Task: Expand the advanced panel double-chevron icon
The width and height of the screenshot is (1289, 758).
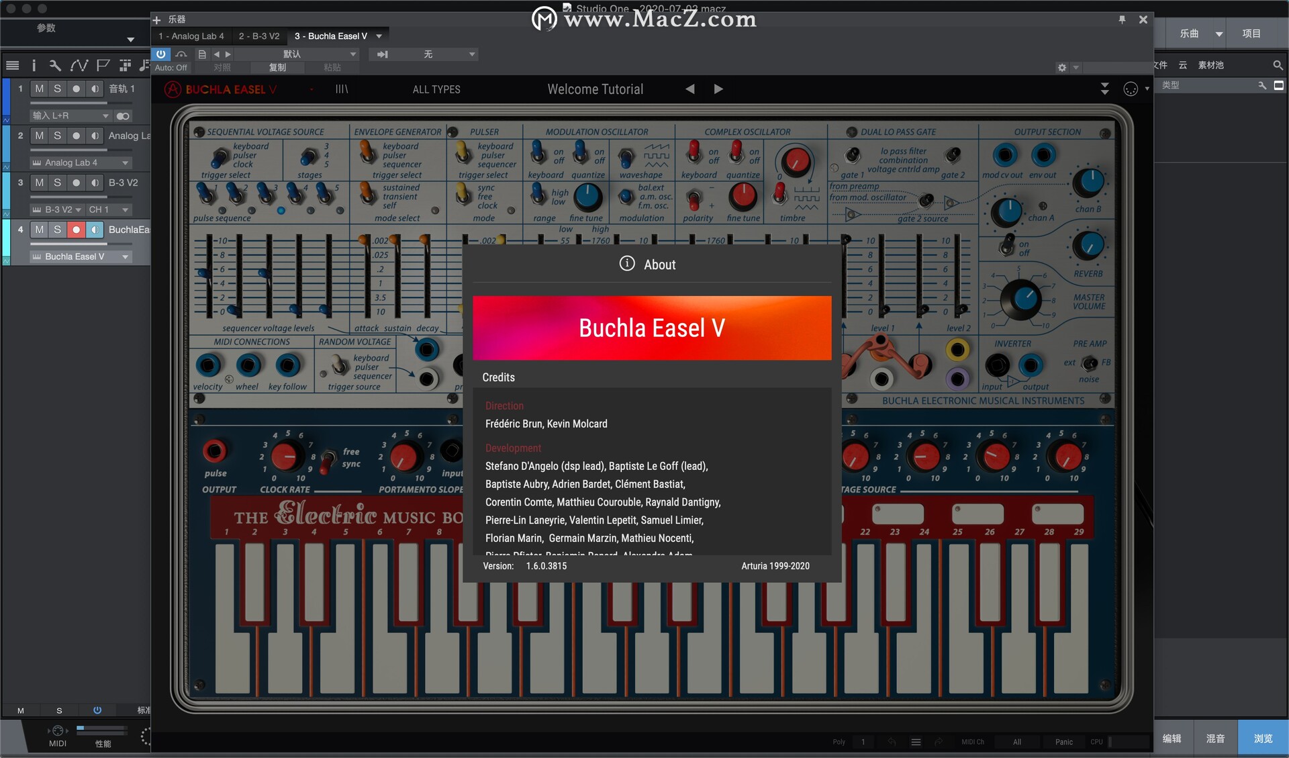Action: point(1105,89)
